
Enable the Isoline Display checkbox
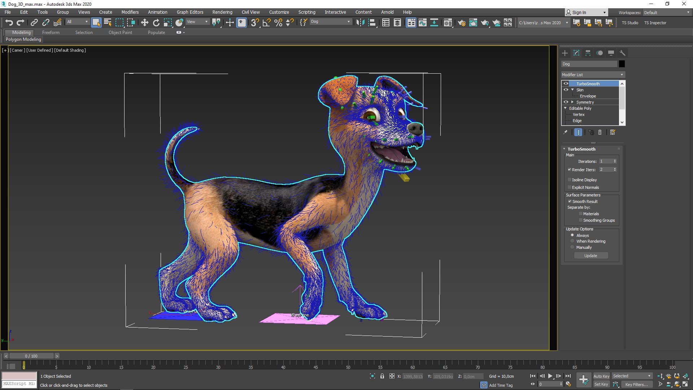click(x=570, y=179)
